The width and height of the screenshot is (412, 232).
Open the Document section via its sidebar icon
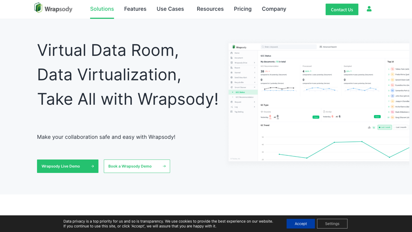[231, 58]
